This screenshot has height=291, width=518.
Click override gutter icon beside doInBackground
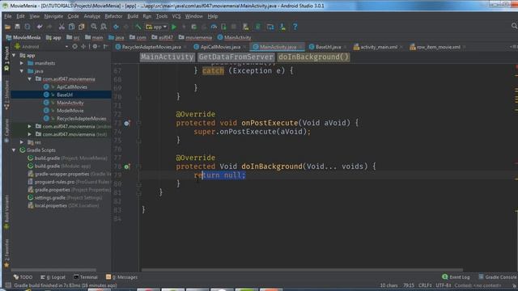coord(127,167)
